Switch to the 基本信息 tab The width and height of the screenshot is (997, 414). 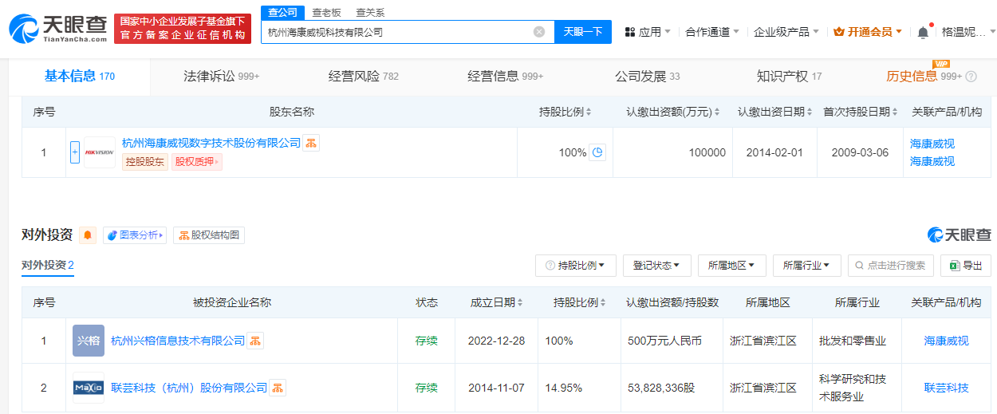pyautogui.click(x=80, y=77)
